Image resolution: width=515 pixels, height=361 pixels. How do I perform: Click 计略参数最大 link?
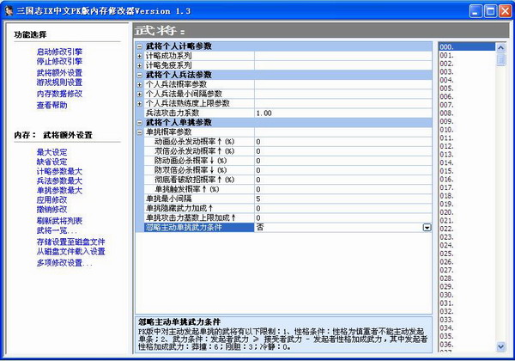tap(59, 171)
